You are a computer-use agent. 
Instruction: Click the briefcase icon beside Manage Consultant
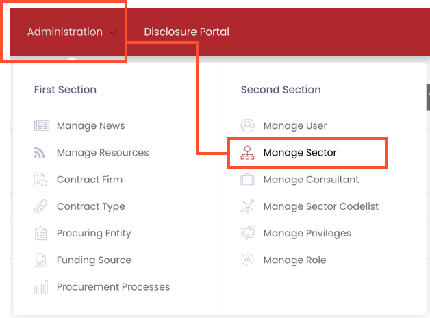coord(247,180)
